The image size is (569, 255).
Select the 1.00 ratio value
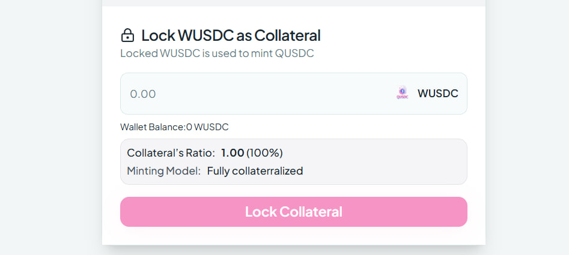[x=233, y=153]
